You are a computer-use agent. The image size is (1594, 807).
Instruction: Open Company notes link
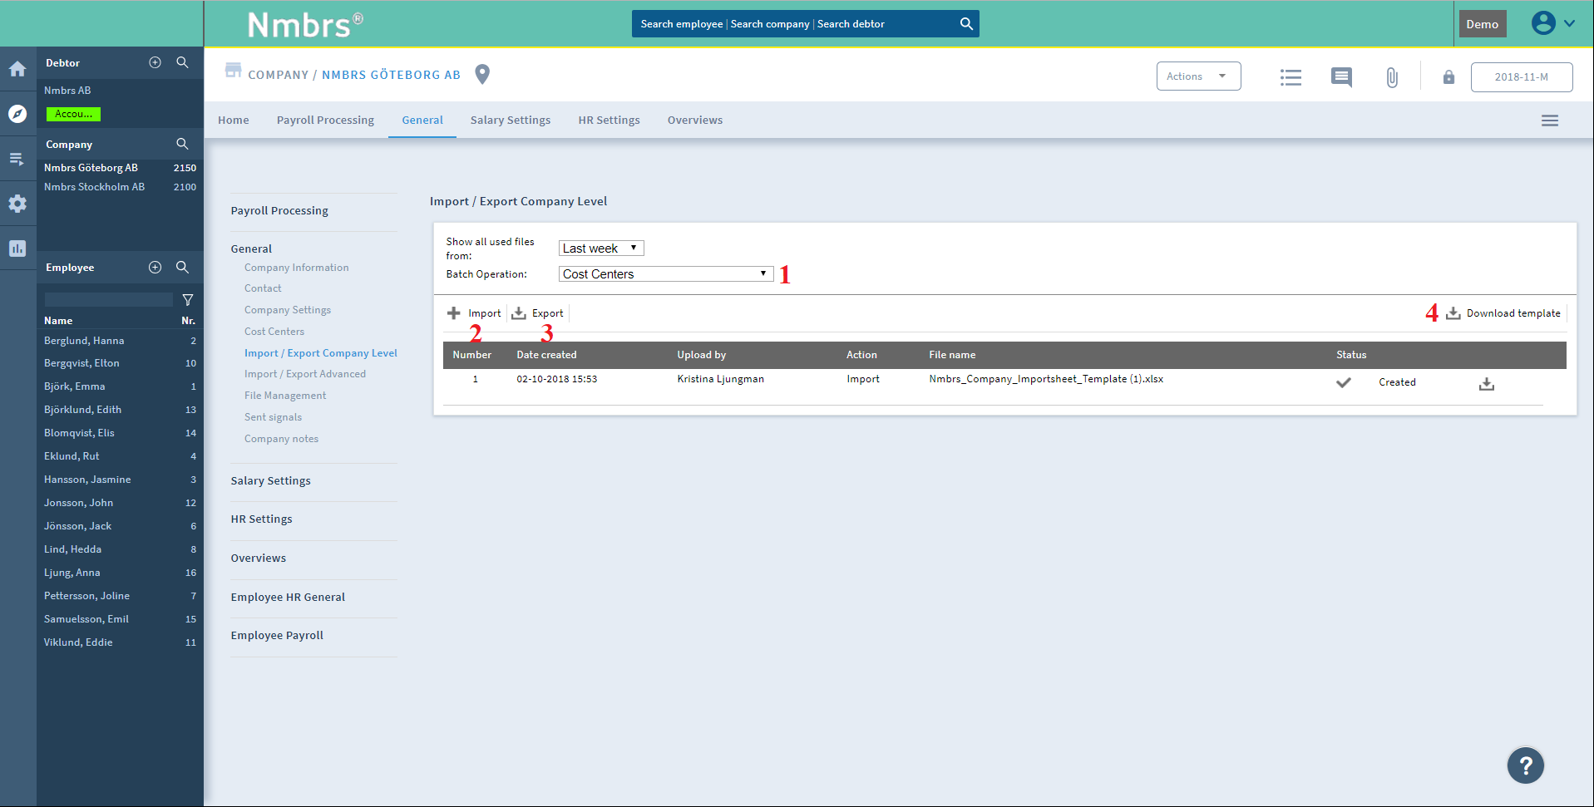point(281,439)
